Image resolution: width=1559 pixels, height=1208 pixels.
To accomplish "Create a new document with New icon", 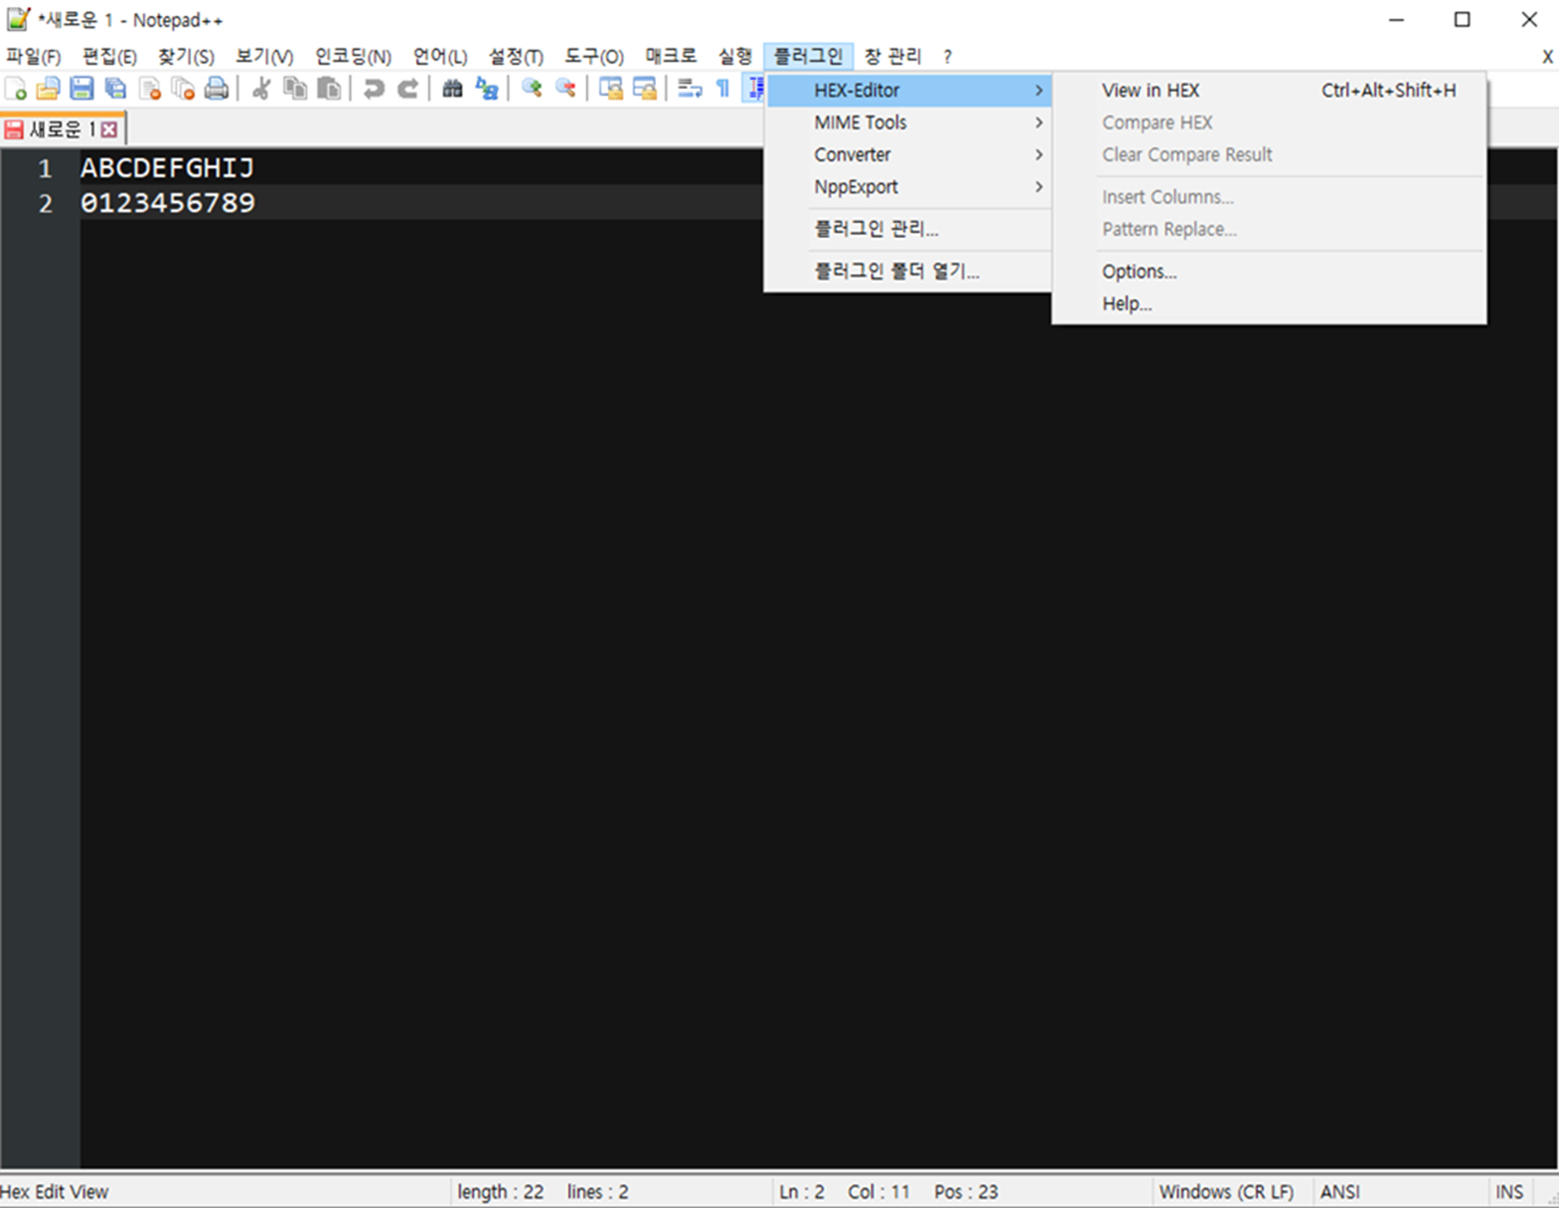I will click(x=16, y=89).
